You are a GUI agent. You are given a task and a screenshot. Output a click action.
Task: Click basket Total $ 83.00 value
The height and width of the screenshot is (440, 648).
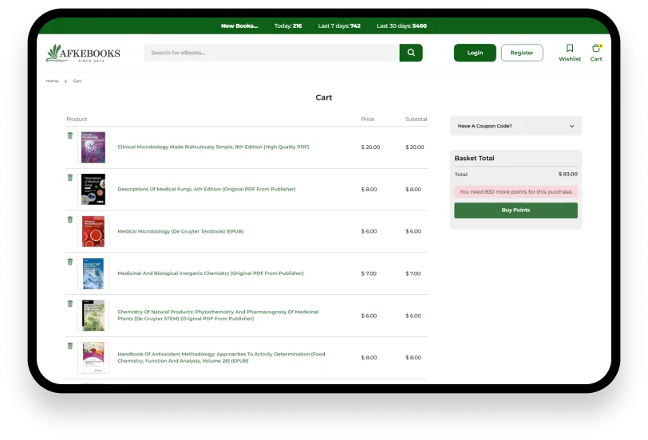click(x=568, y=175)
